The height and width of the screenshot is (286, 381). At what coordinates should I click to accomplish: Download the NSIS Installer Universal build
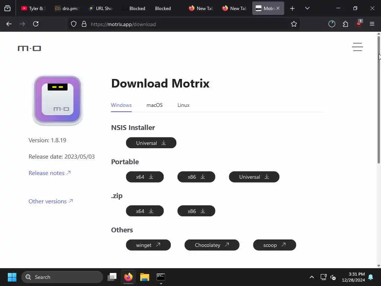pyautogui.click(x=151, y=143)
